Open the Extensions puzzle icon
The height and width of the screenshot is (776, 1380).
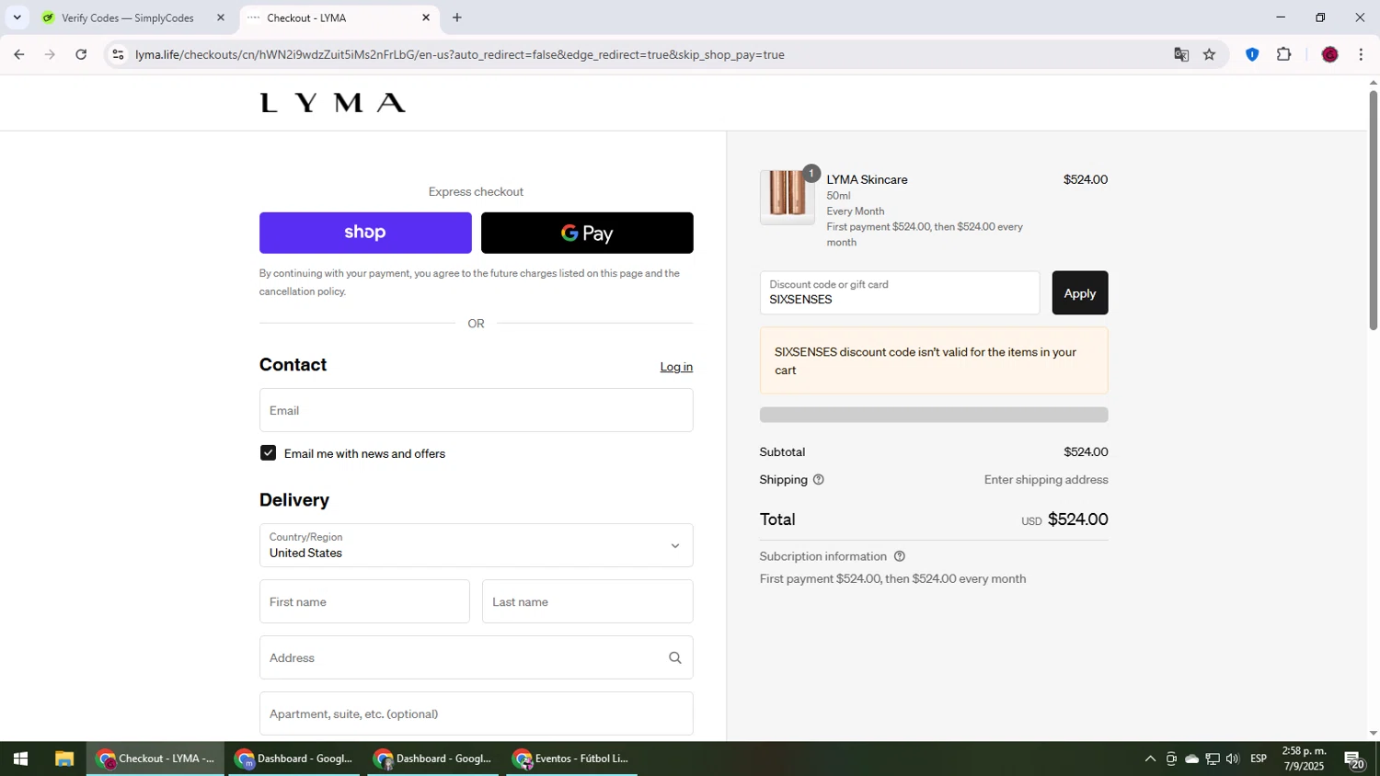(x=1284, y=54)
